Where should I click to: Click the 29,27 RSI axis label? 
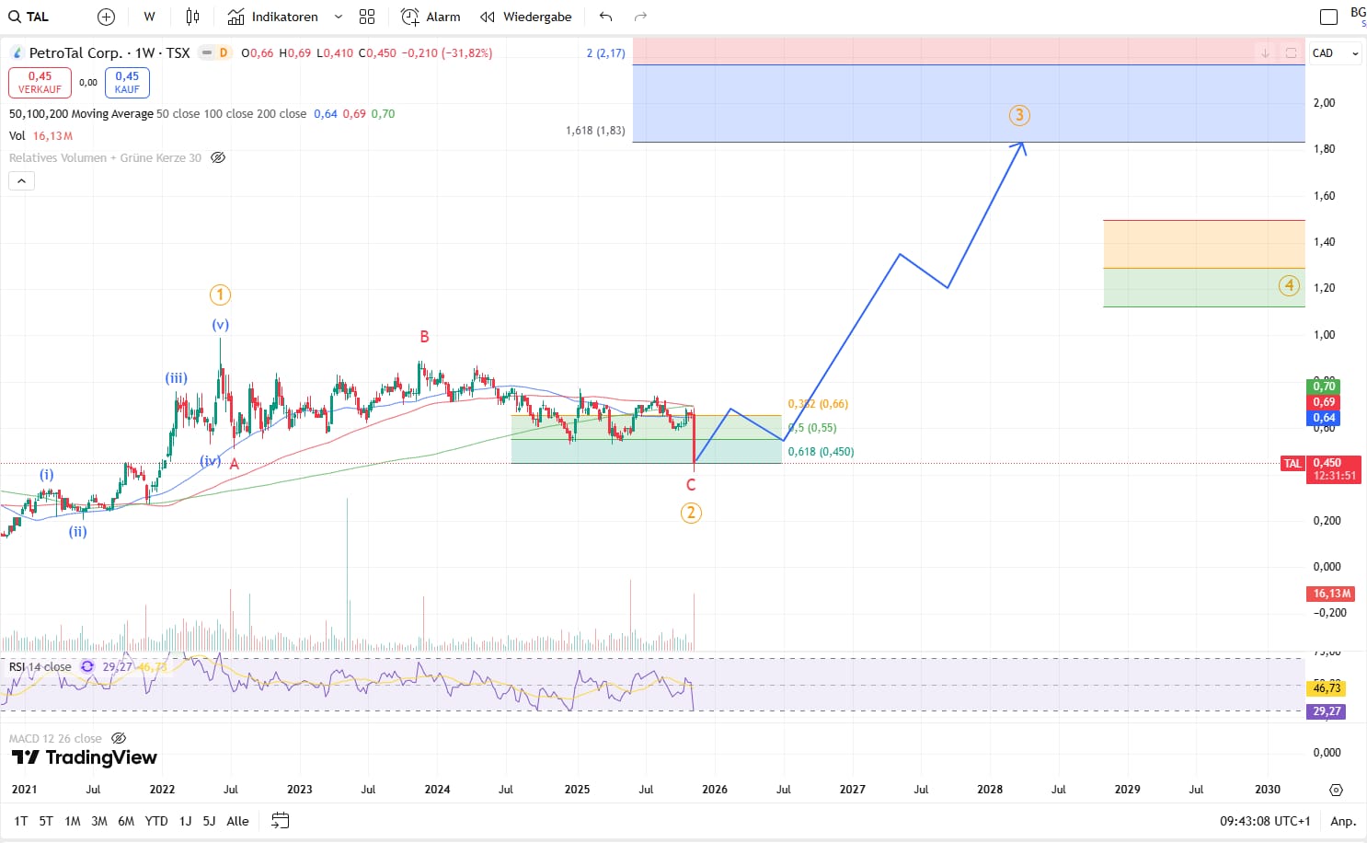[x=1327, y=711]
